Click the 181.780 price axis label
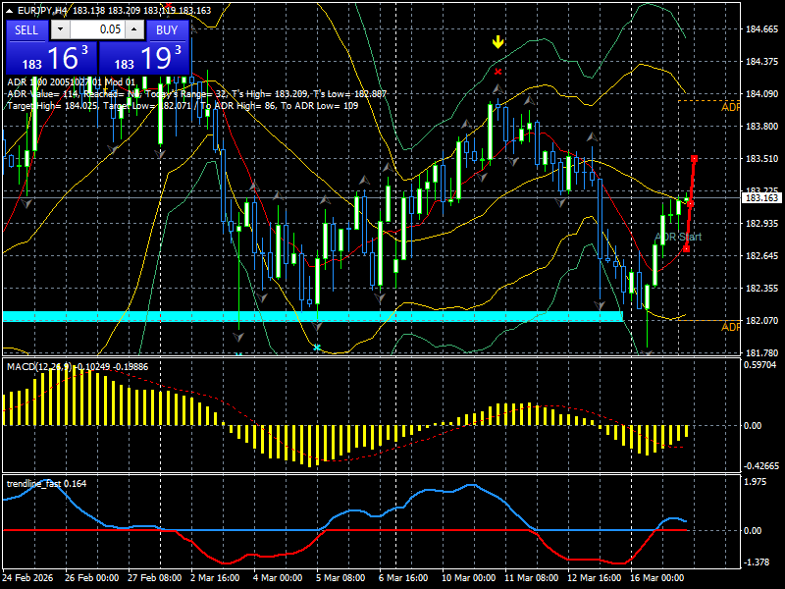The height and width of the screenshot is (589, 785). point(762,352)
